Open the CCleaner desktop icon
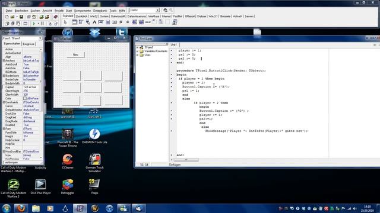The height and width of the screenshot is (213, 380). pos(68,162)
